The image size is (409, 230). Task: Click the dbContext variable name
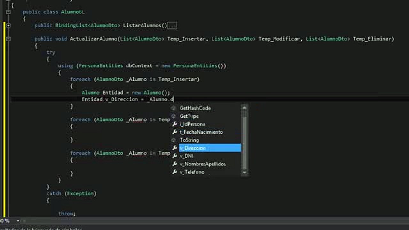click(139, 65)
